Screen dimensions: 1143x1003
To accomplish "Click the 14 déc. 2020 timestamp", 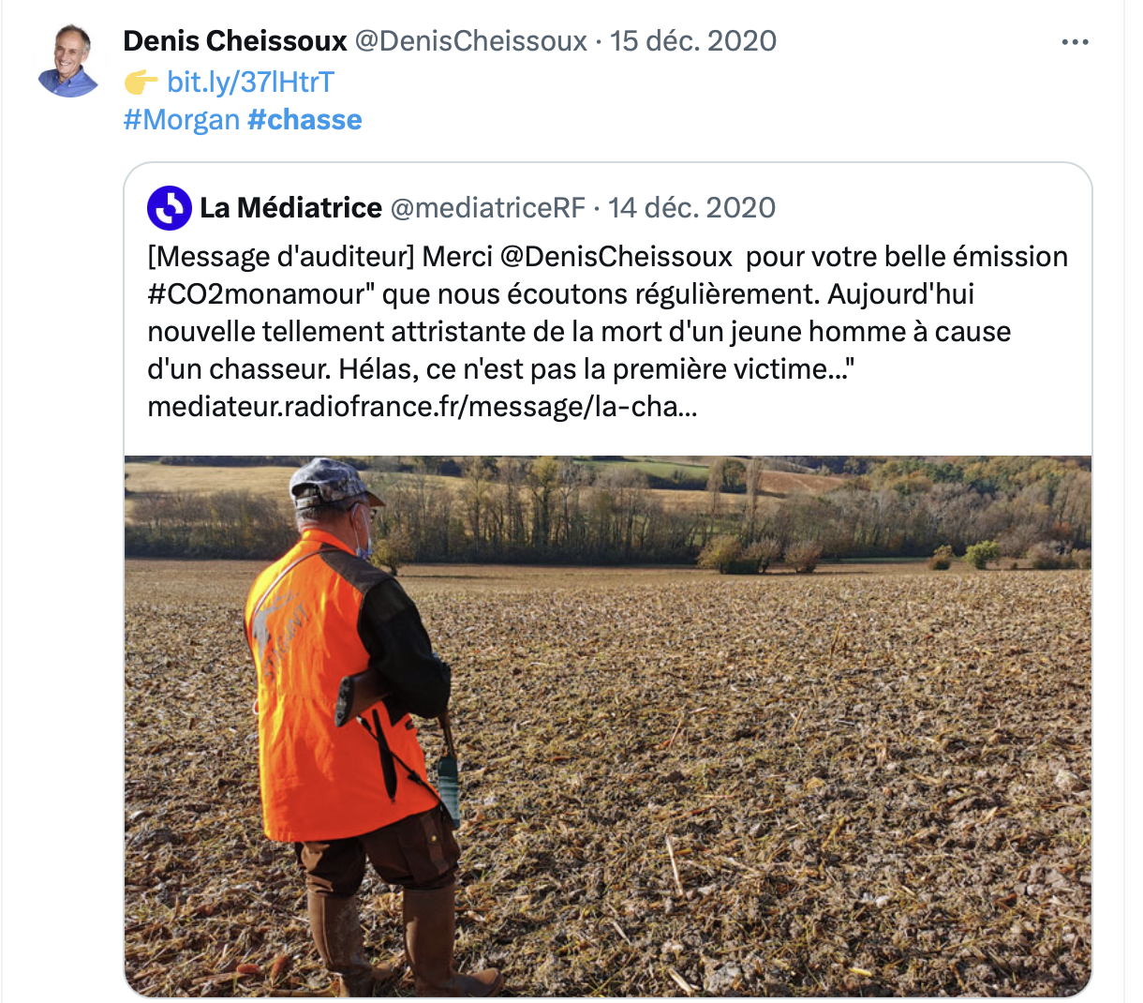I will coord(691,208).
